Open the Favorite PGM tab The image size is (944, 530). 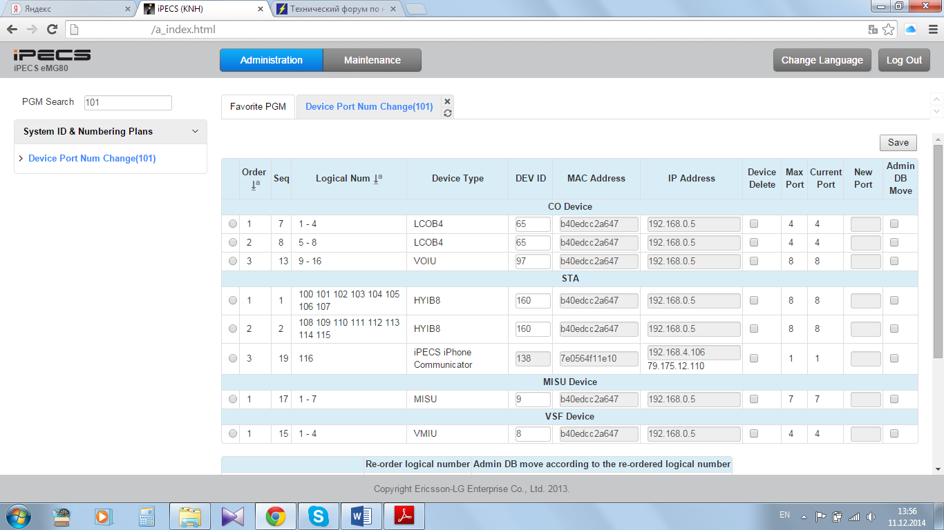coord(258,107)
